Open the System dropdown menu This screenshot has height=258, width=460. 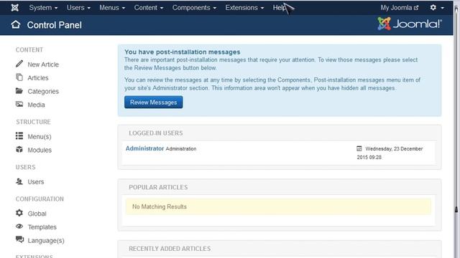coord(43,8)
